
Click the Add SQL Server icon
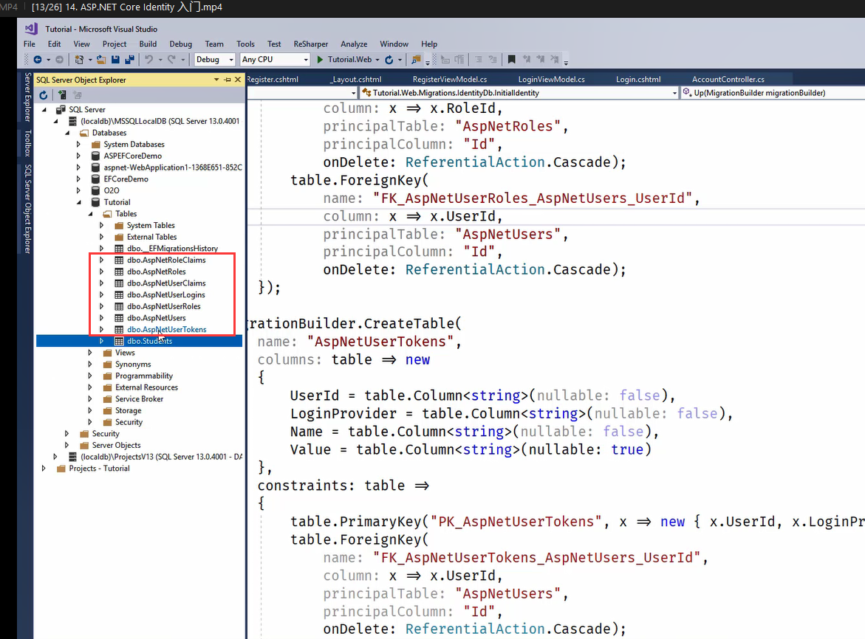click(62, 95)
